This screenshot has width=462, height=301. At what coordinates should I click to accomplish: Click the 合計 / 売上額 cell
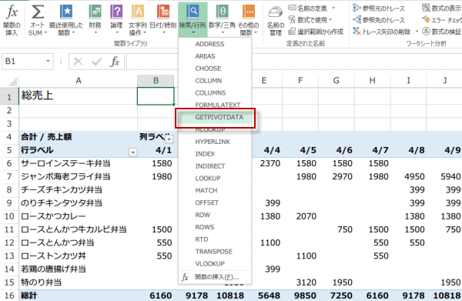click(x=78, y=137)
